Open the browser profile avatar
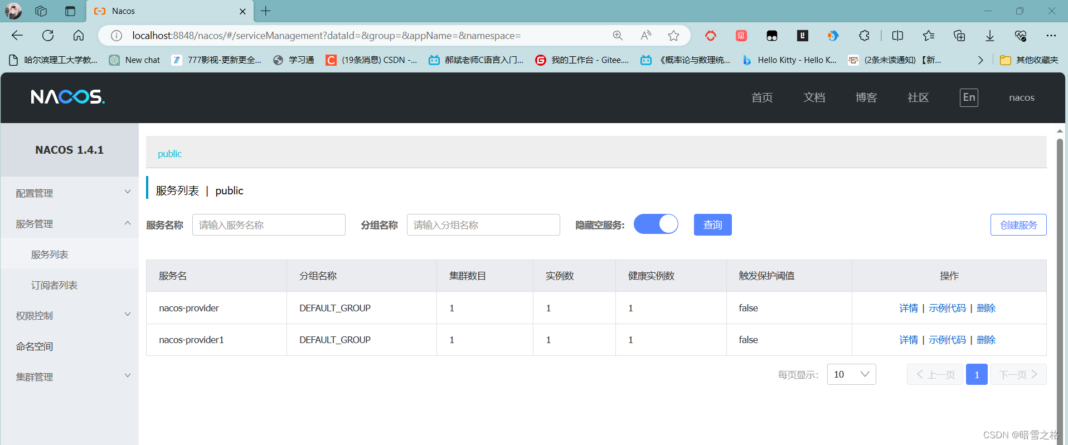This screenshot has width=1068, height=445. [13, 11]
